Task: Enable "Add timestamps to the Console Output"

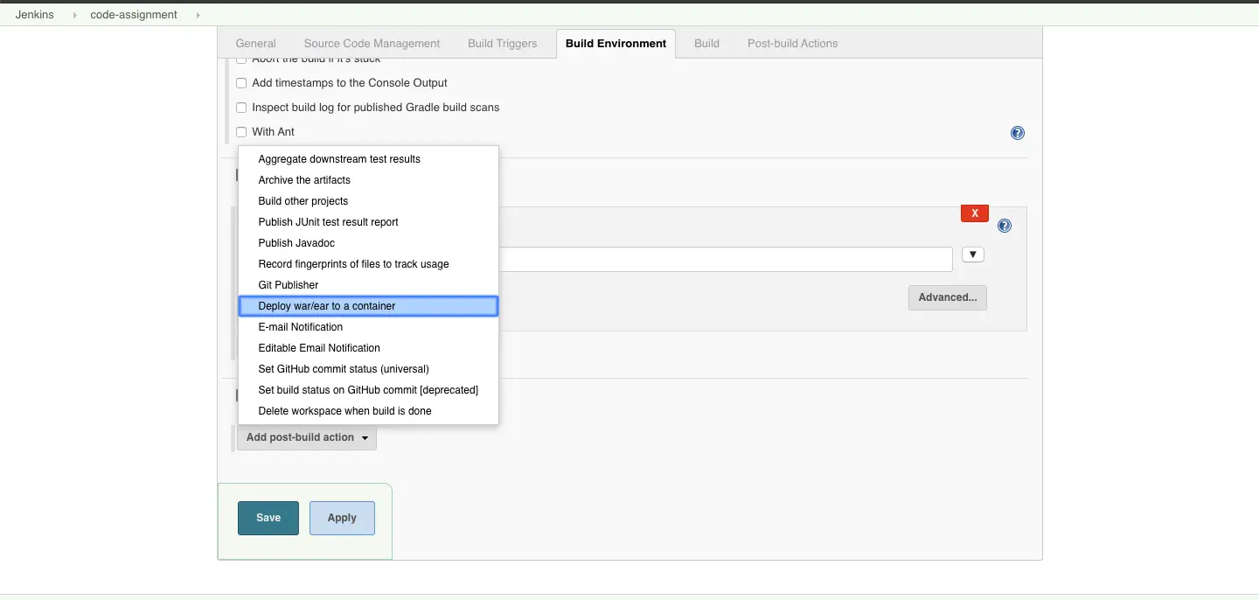Action: coord(241,82)
